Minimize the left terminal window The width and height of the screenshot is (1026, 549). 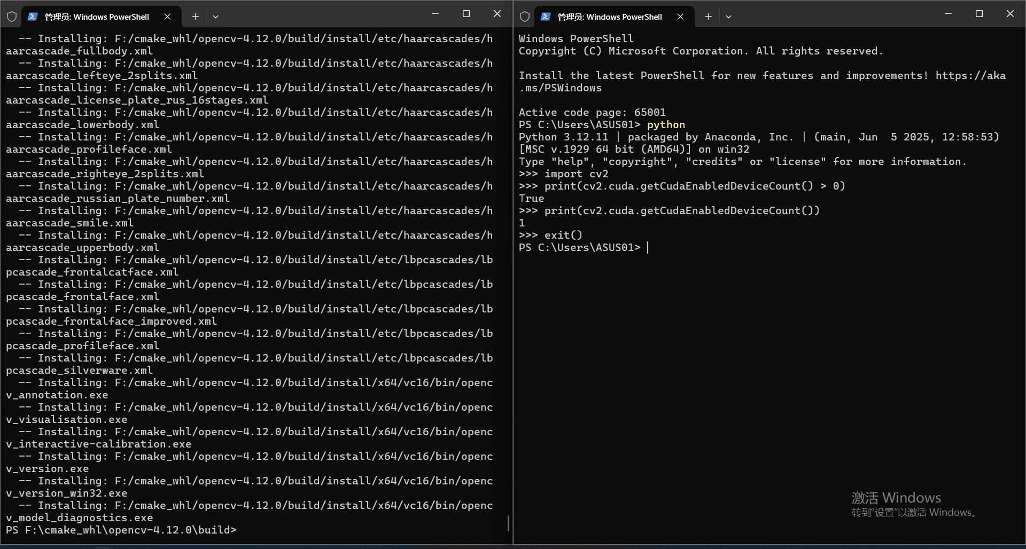coord(435,13)
